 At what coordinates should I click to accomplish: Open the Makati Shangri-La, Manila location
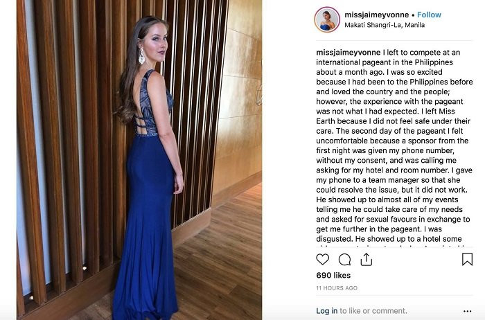coord(387,25)
